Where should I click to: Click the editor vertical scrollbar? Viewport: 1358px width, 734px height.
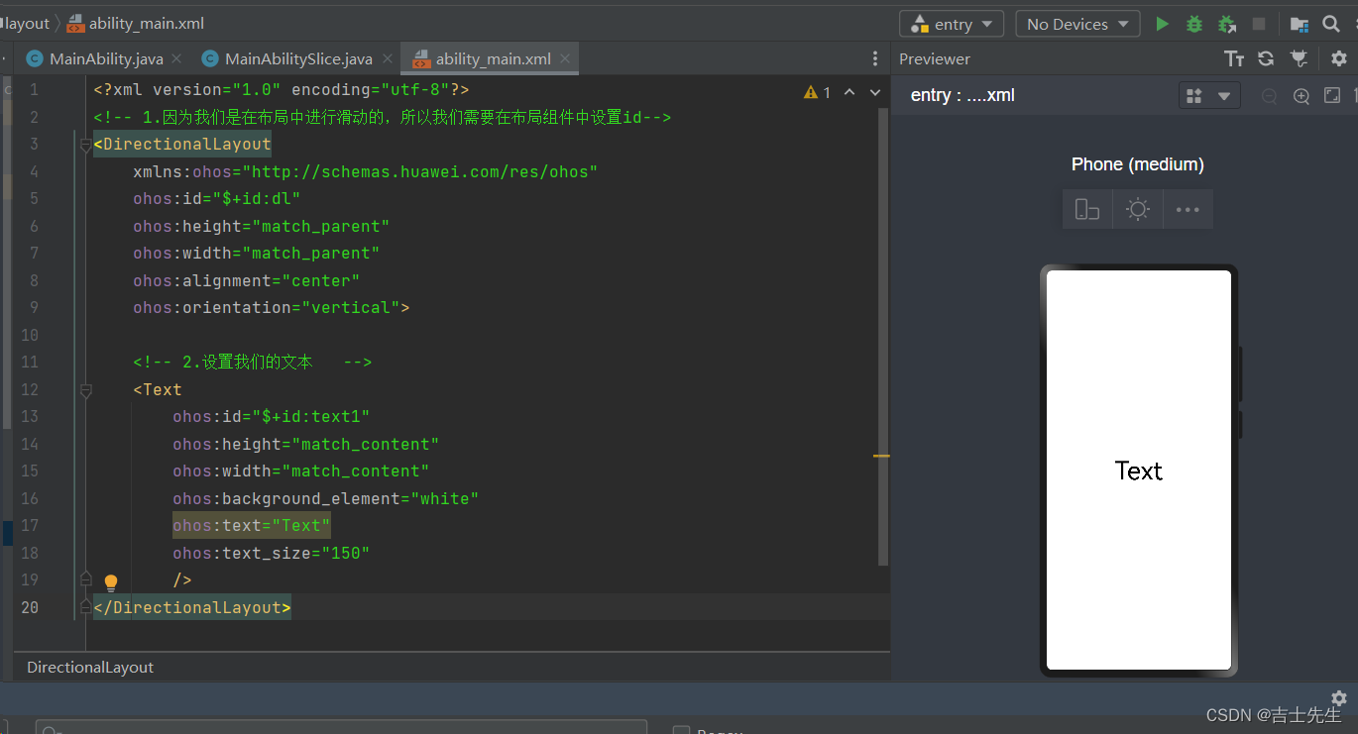click(x=883, y=337)
